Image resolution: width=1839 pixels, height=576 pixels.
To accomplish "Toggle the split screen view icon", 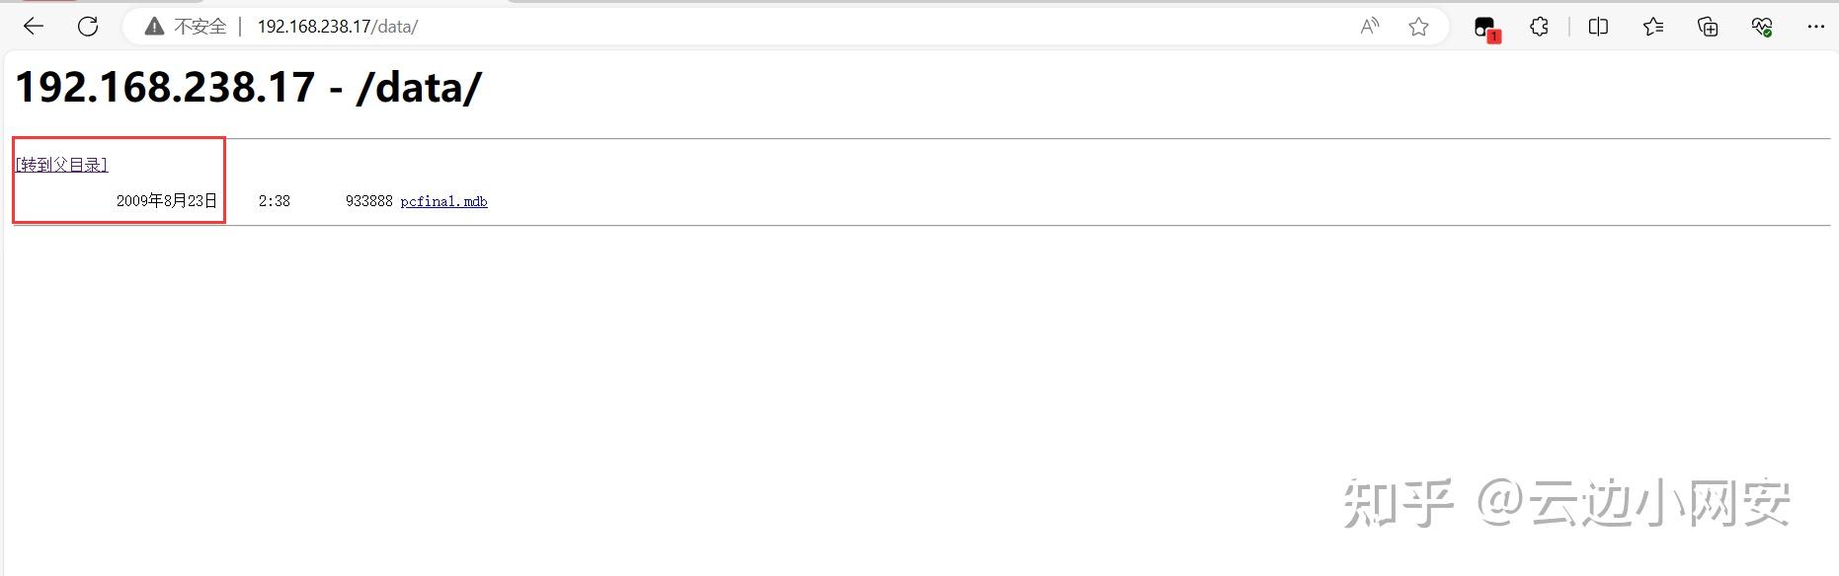I will (1598, 27).
